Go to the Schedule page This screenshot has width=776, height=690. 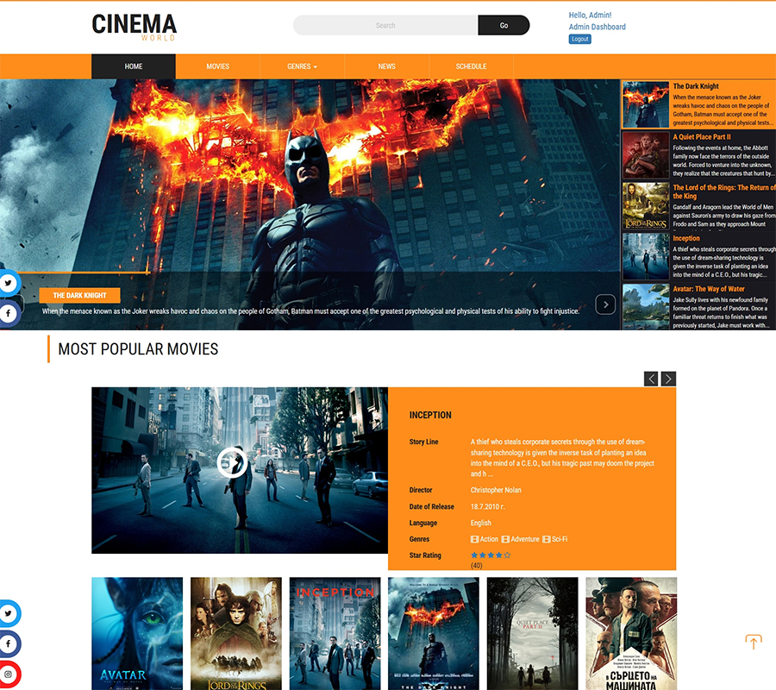pos(471,66)
